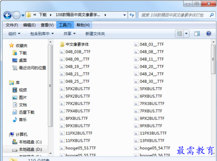Click the arrow after 108款精品中英文像素字 breadcrumb
Viewport: 217px width, 161px height.
point(105,15)
